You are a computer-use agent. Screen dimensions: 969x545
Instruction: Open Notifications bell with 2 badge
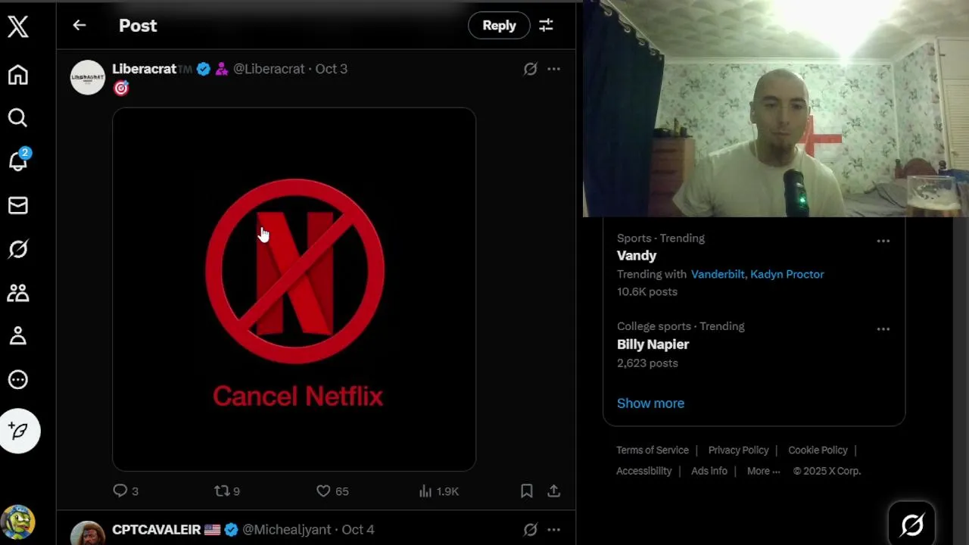tap(18, 160)
